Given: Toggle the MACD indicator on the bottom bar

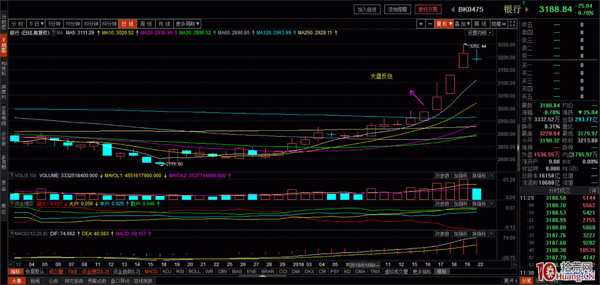Looking at the screenshot, I should tap(151, 271).
